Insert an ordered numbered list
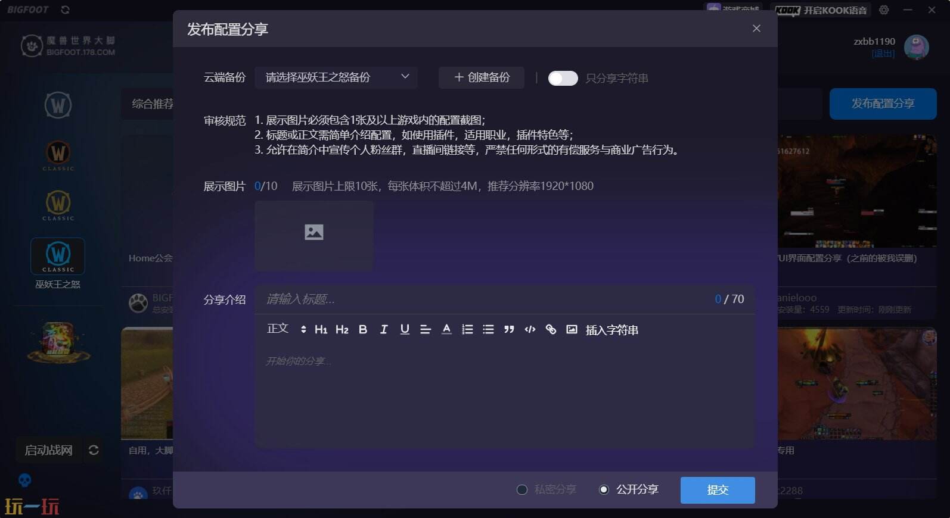 pyautogui.click(x=467, y=329)
